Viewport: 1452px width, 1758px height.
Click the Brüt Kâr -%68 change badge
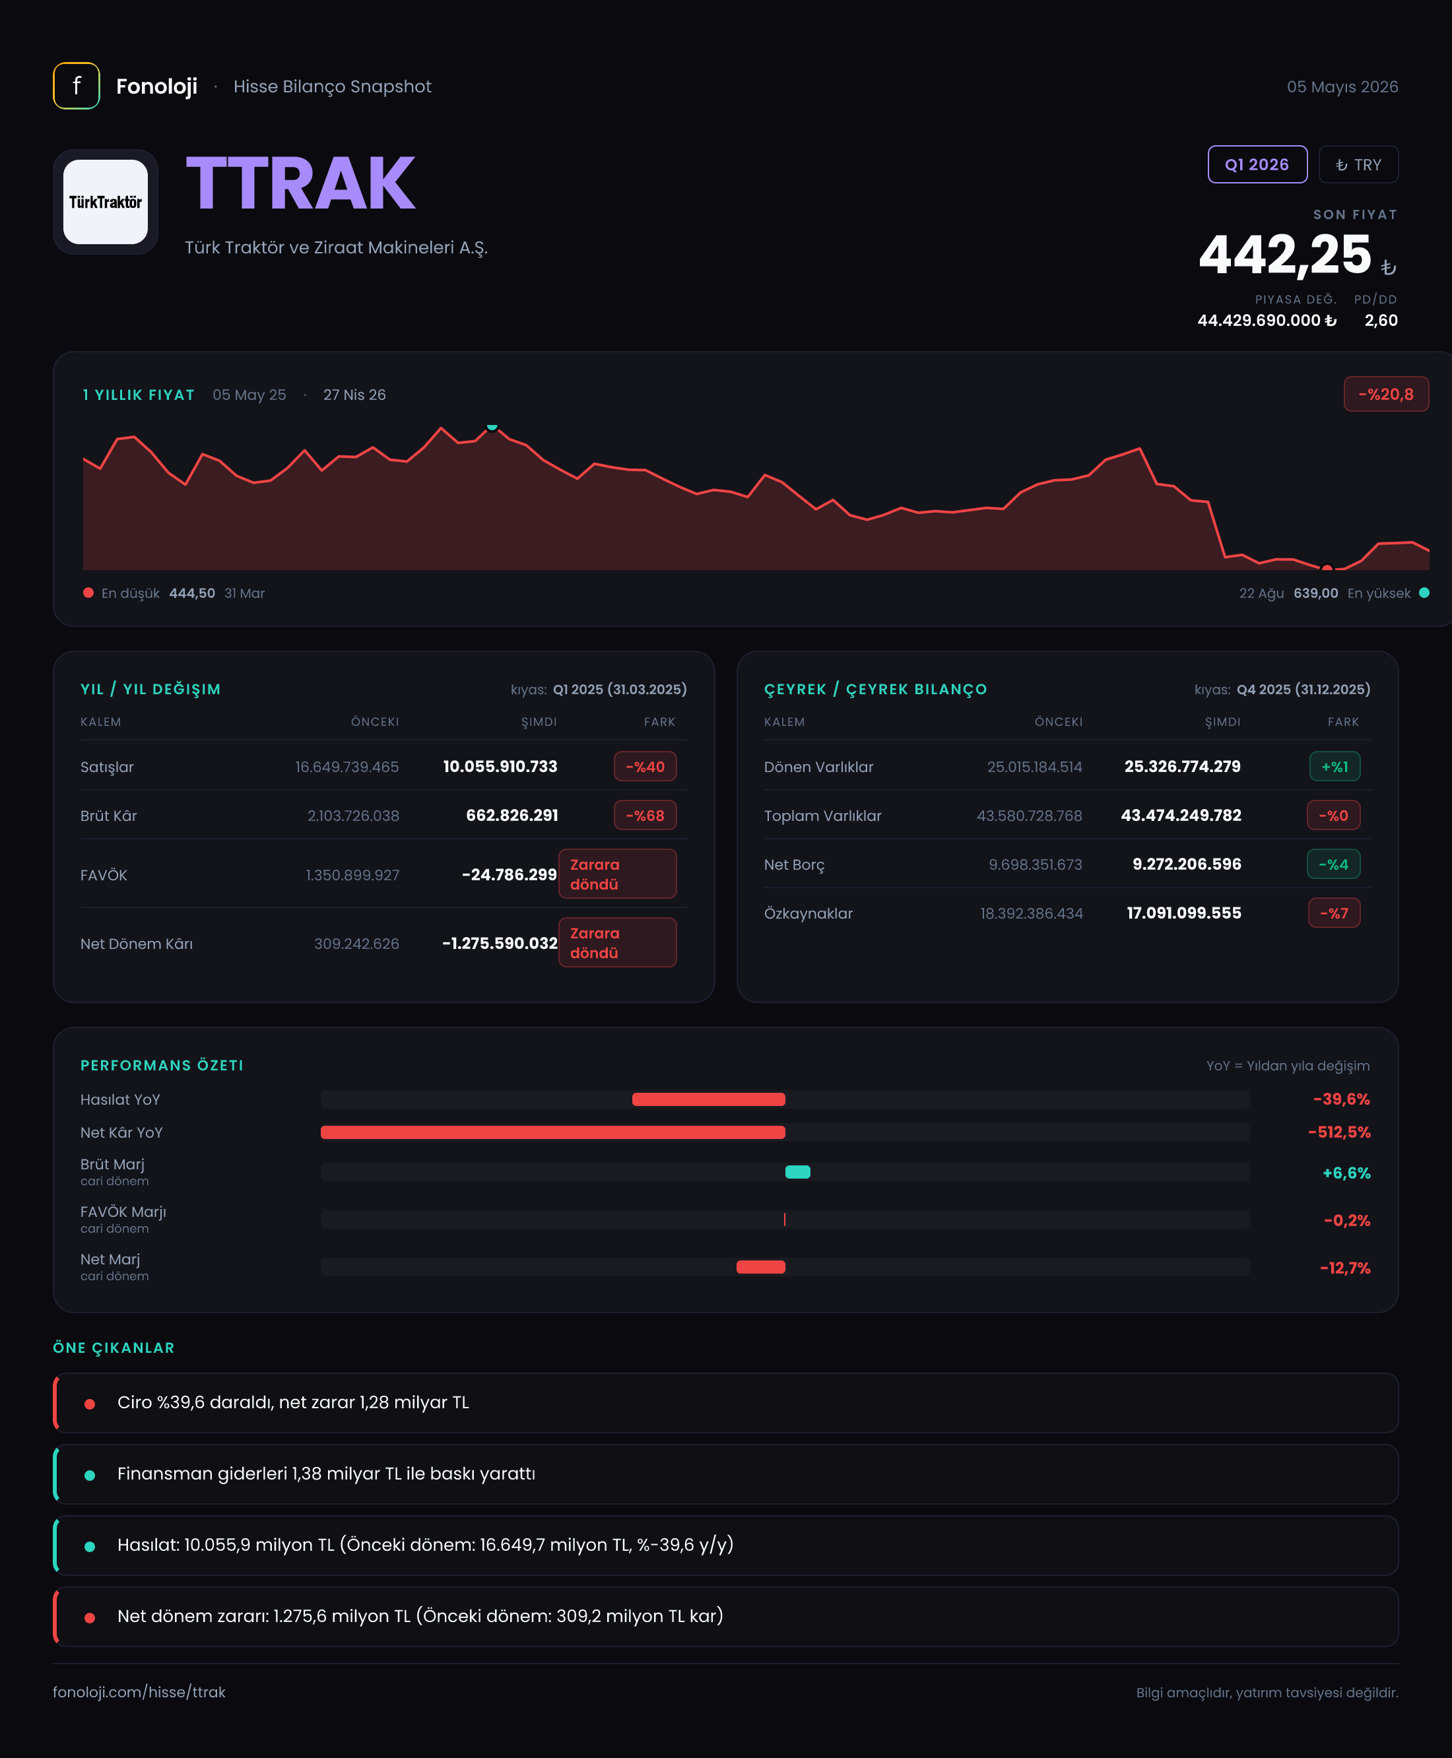point(645,816)
